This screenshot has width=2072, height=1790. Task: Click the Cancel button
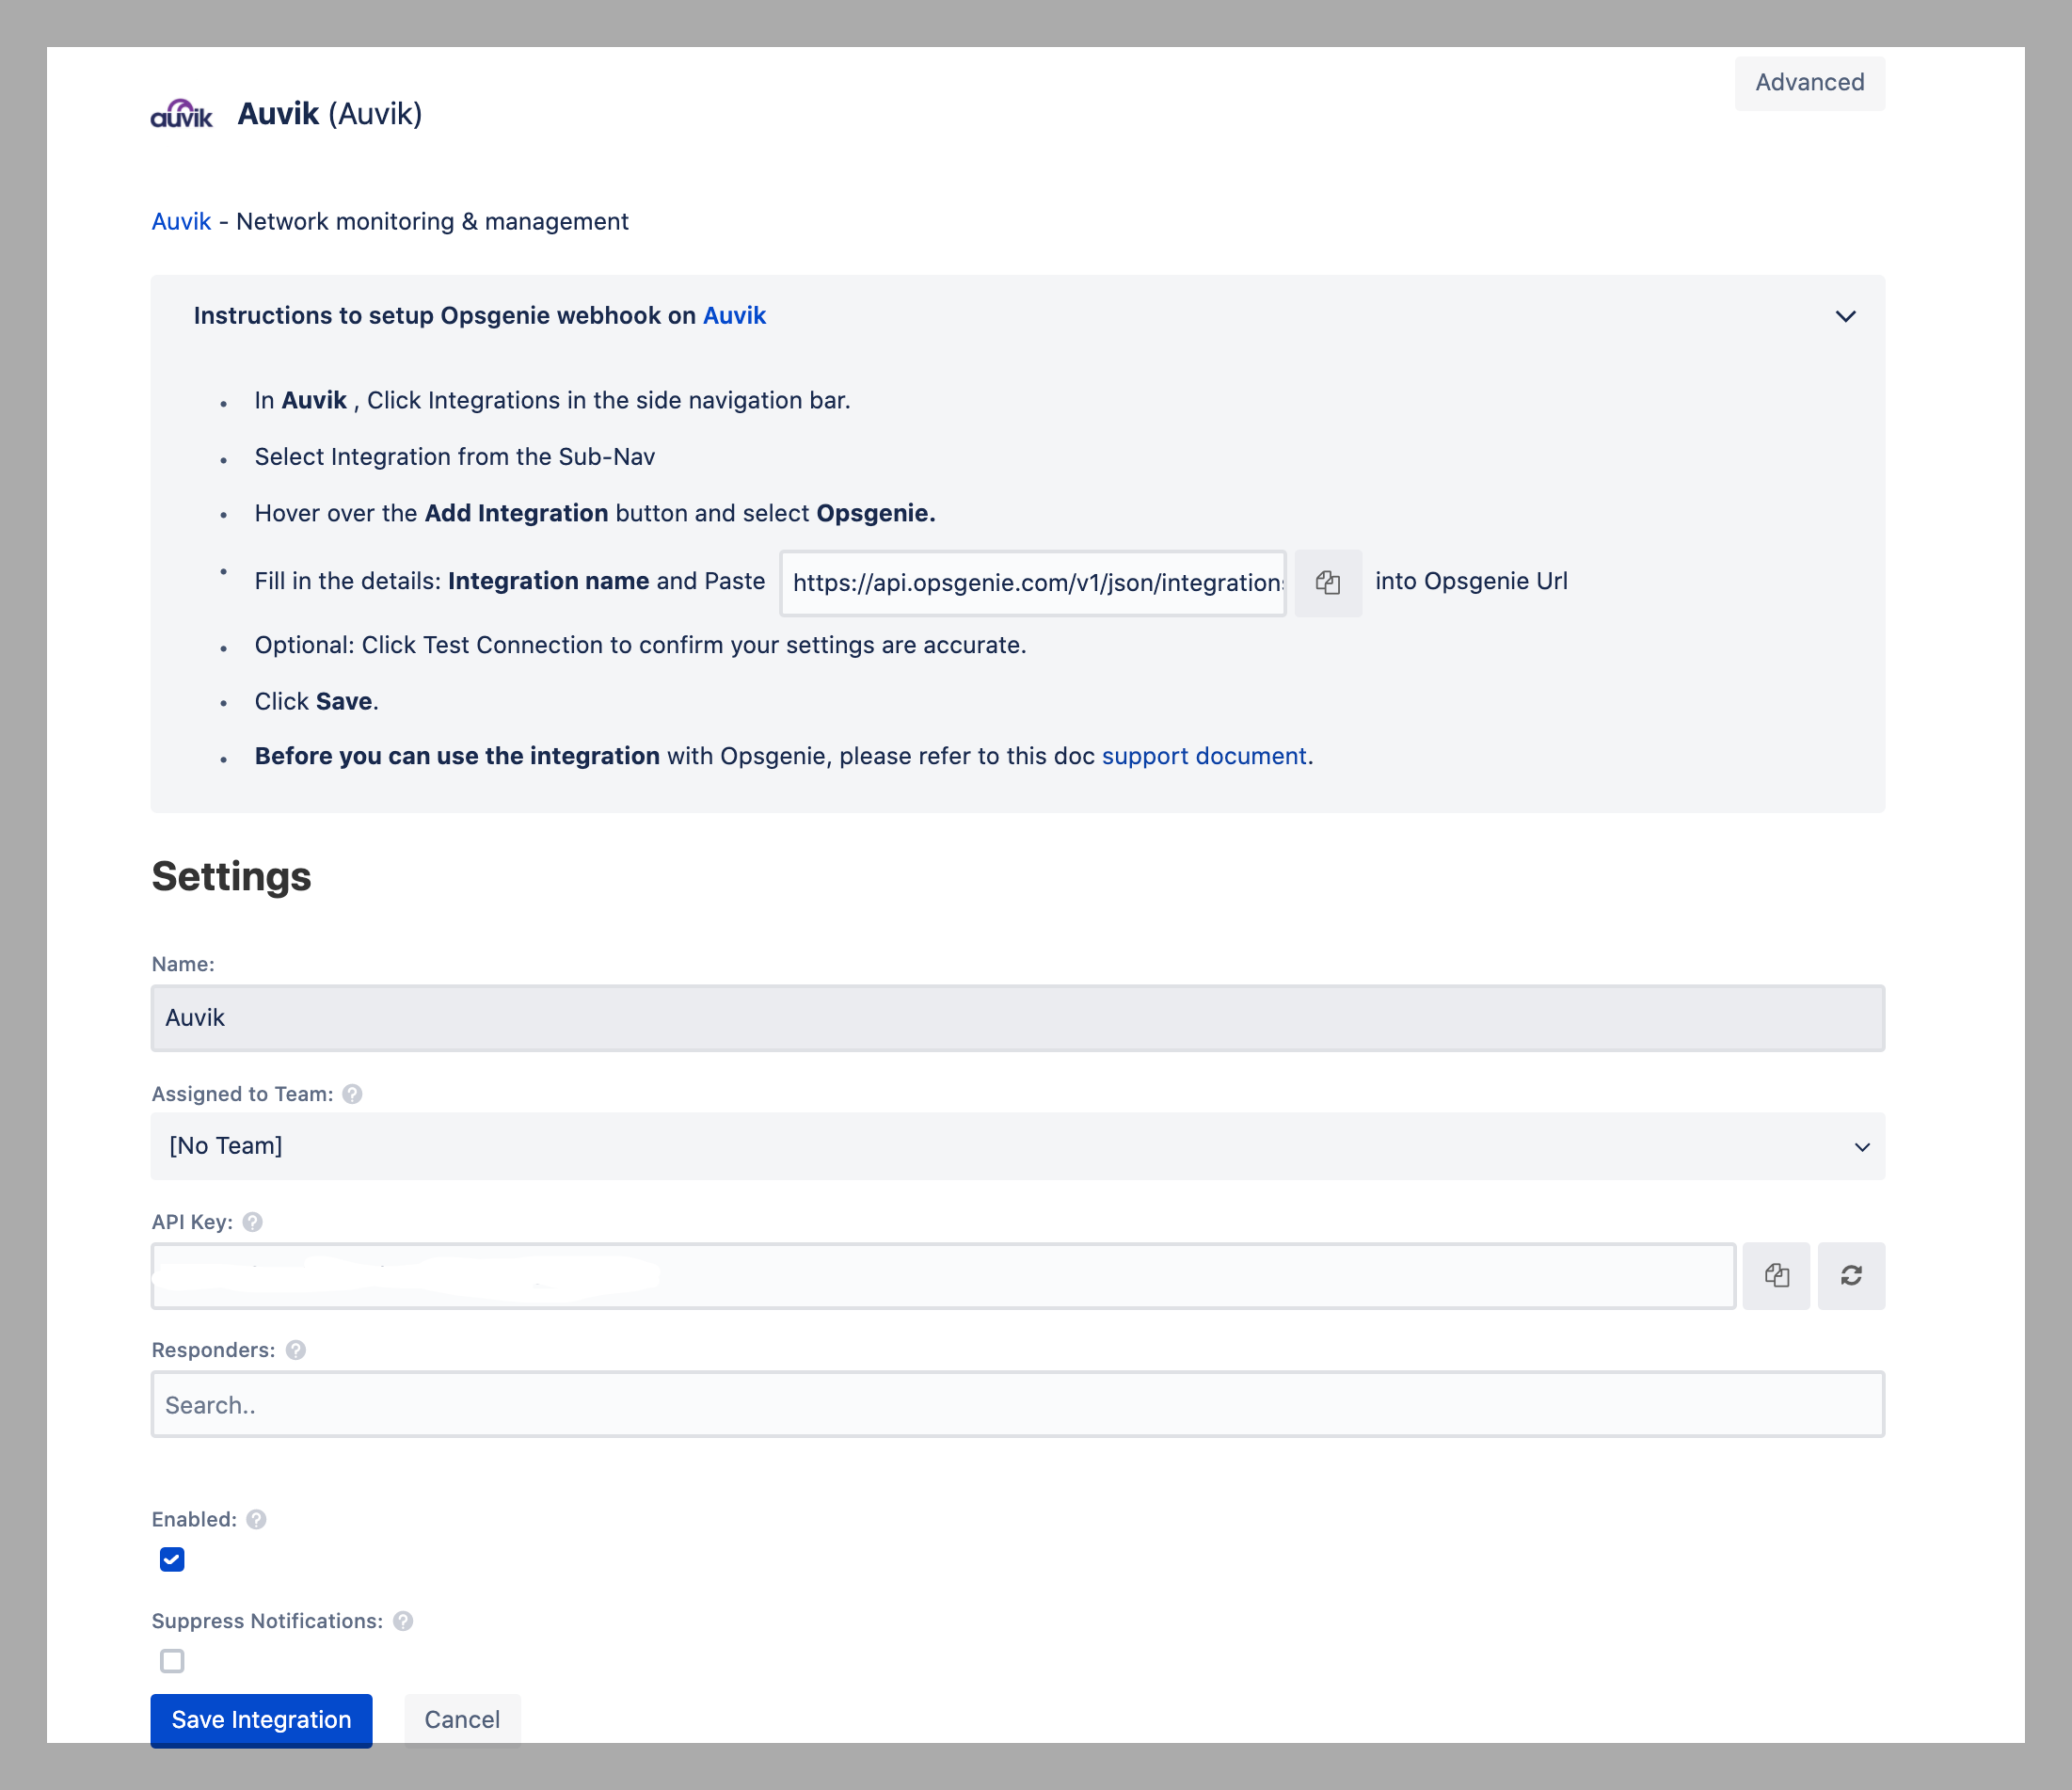pyautogui.click(x=462, y=1719)
